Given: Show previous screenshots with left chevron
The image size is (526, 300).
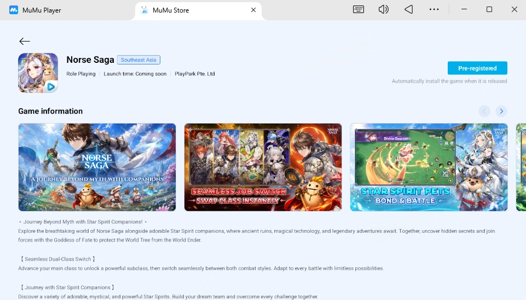Looking at the screenshot, I should 484,111.
